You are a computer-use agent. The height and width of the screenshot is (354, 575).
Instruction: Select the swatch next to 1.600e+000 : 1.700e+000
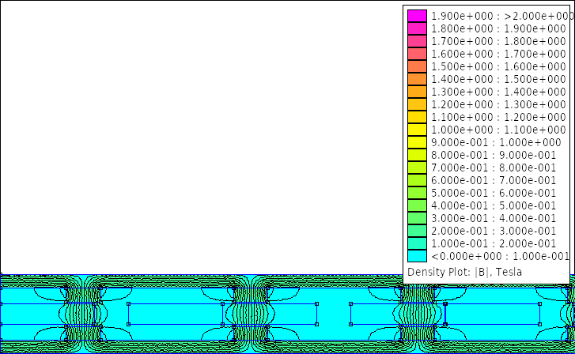[x=417, y=54]
